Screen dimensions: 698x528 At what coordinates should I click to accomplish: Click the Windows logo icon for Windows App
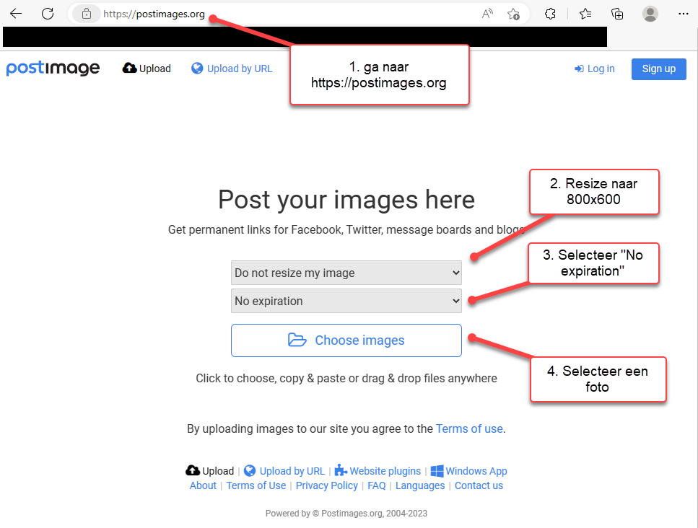click(x=437, y=470)
